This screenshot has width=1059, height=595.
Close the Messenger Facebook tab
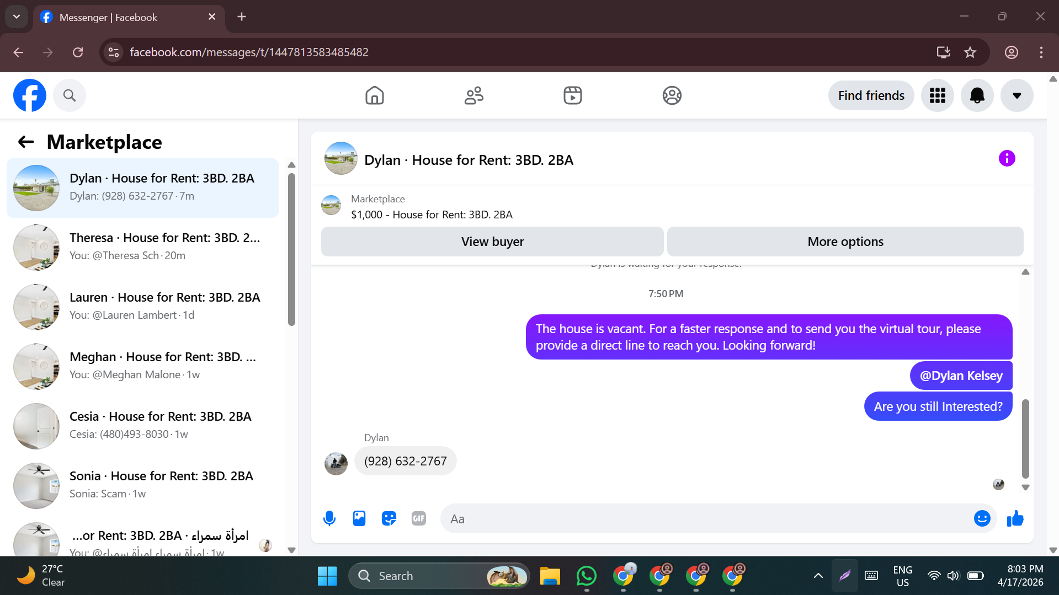point(212,17)
